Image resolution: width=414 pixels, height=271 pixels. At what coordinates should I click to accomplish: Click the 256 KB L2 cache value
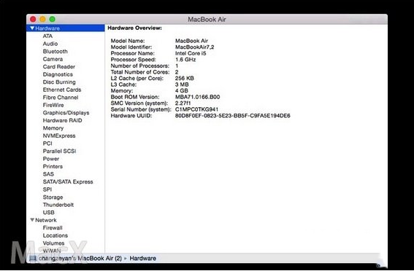[x=184, y=78]
